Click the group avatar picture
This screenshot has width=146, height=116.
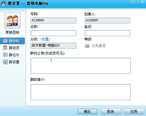pyautogui.click(x=13, y=21)
